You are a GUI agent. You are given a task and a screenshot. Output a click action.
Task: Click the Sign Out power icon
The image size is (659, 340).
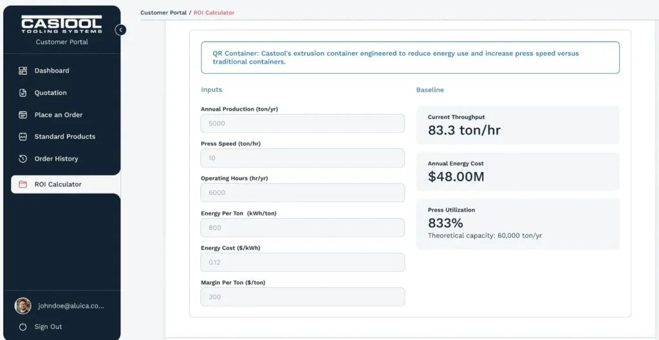(x=23, y=327)
